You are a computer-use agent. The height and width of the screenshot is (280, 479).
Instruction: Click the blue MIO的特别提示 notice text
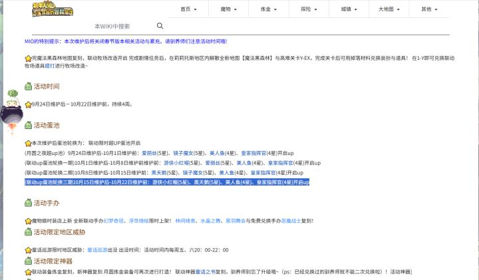click(x=126, y=41)
